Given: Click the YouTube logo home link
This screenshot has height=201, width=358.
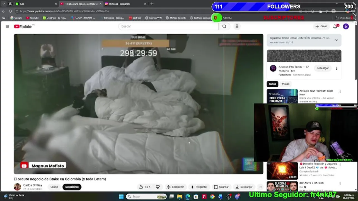Looking at the screenshot, I should pos(23,27).
